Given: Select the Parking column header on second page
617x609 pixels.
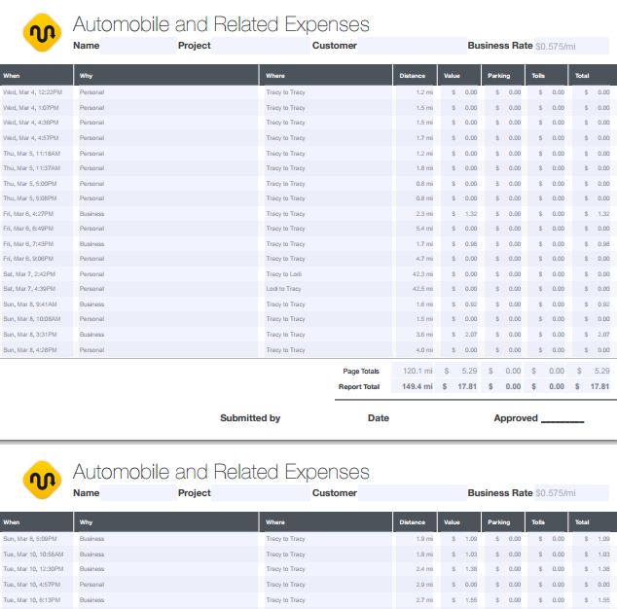Looking at the screenshot, I should click(x=498, y=522).
